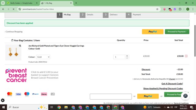Open the cookie settings gear icon
The height and width of the screenshot is (110, 196).
(x=3, y=100)
